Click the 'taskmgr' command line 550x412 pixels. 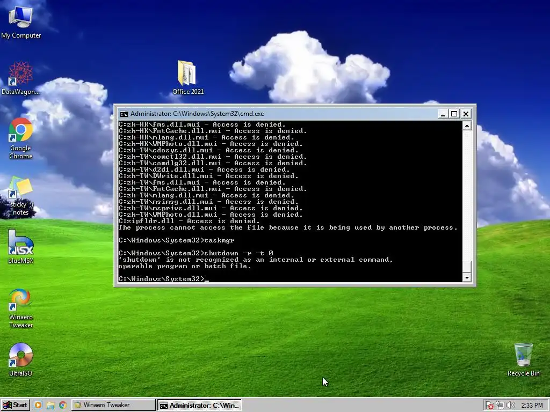[x=176, y=240]
